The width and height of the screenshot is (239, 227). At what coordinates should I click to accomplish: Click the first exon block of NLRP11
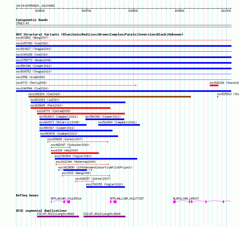pyautogui.click(x=174, y=202)
